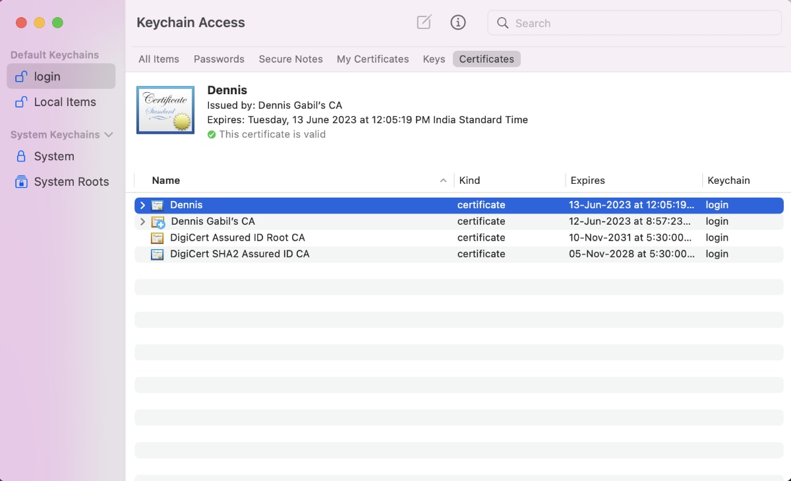The height and width of the screenshot is (481, 791).
Task: Open the Secure Notes tab
Action: (x=291, y=59)
